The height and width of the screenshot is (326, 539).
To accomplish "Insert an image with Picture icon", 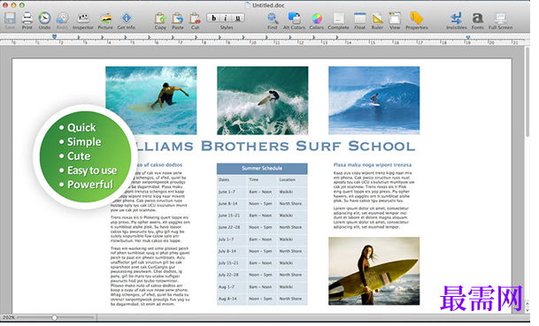I will click(x=105, y=18).
